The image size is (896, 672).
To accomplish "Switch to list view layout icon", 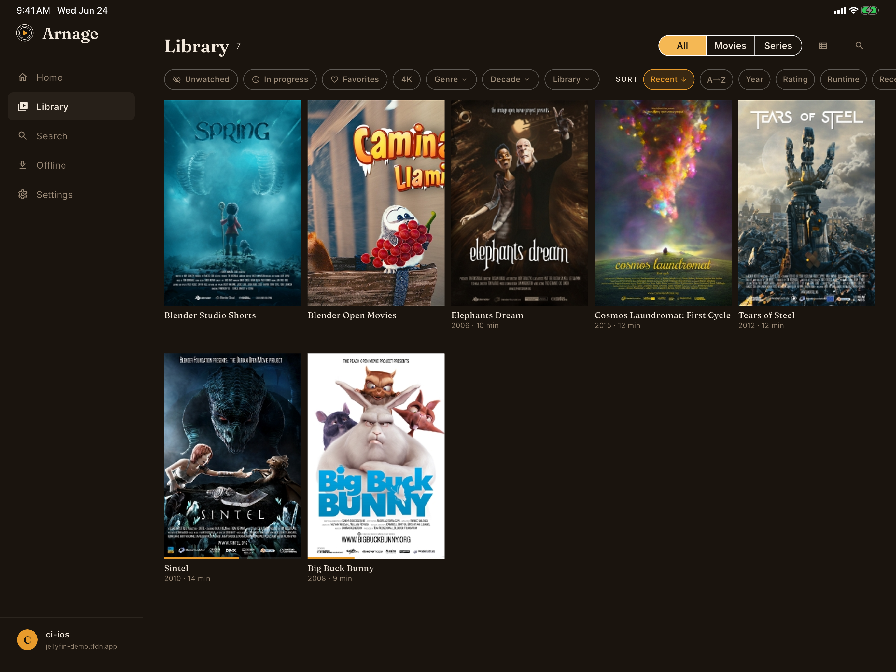I will tap(823, 46).
